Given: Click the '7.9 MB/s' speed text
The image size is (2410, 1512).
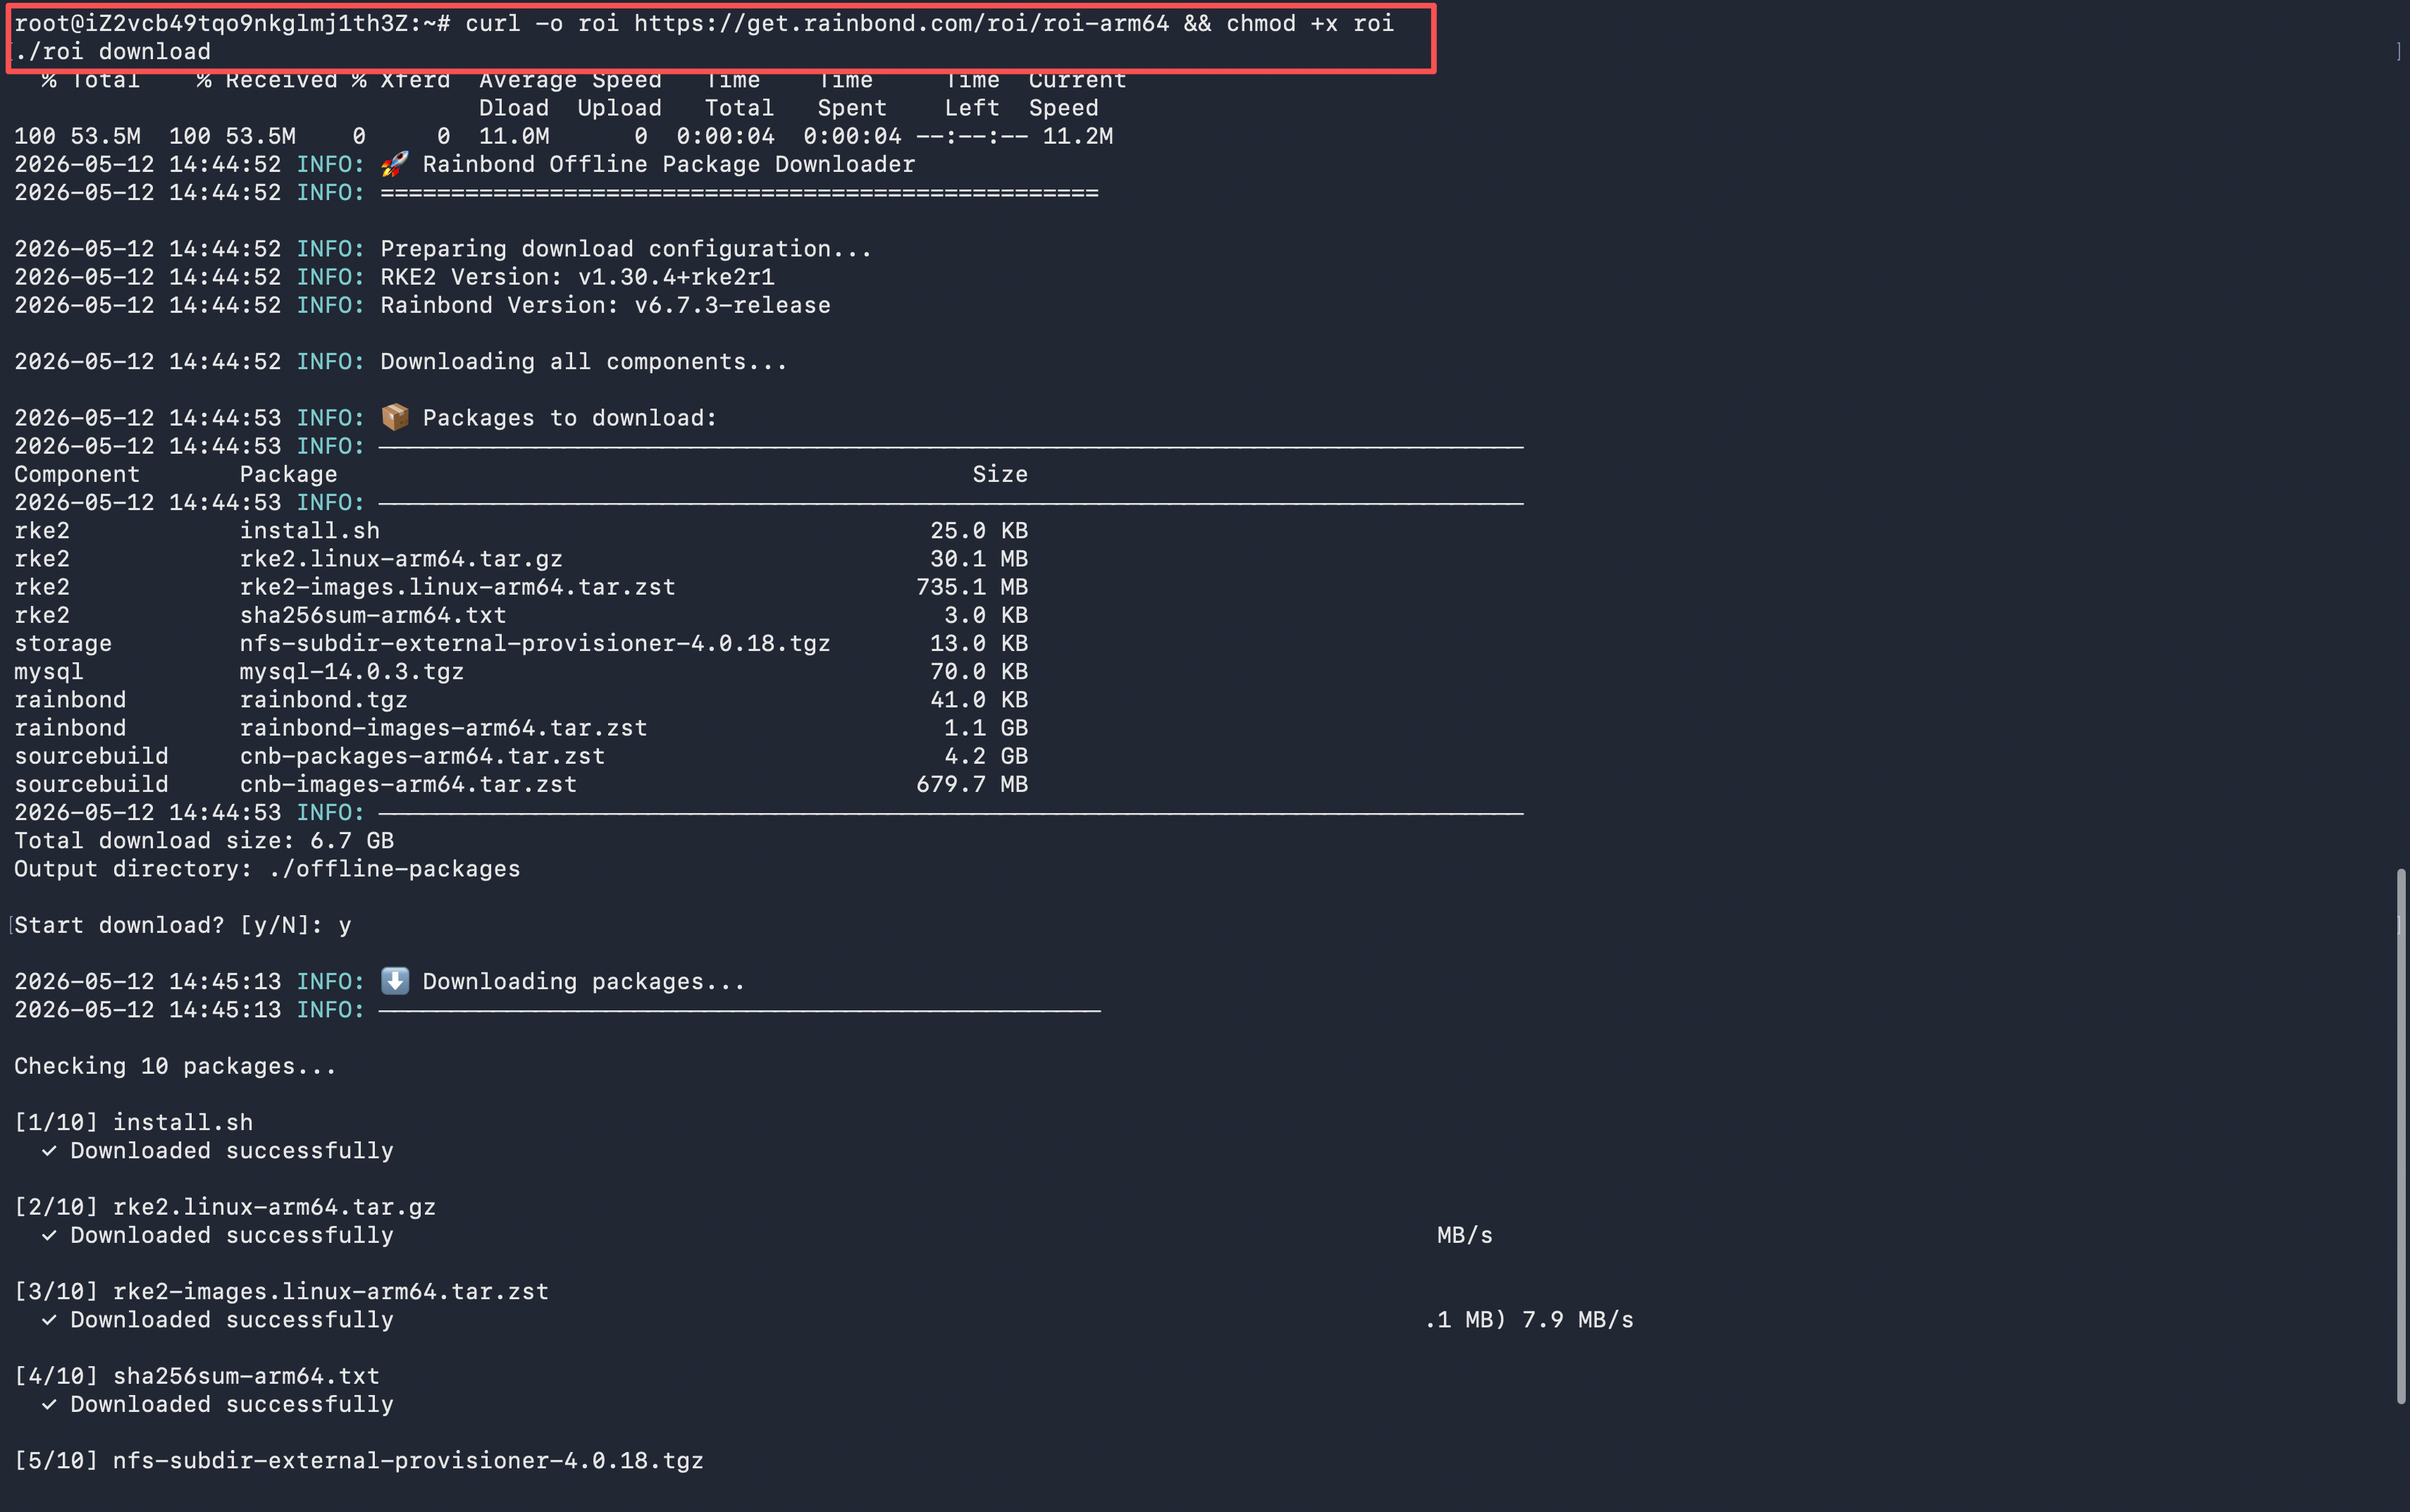Looking at the screenshot, I should click(1578, 1320).
